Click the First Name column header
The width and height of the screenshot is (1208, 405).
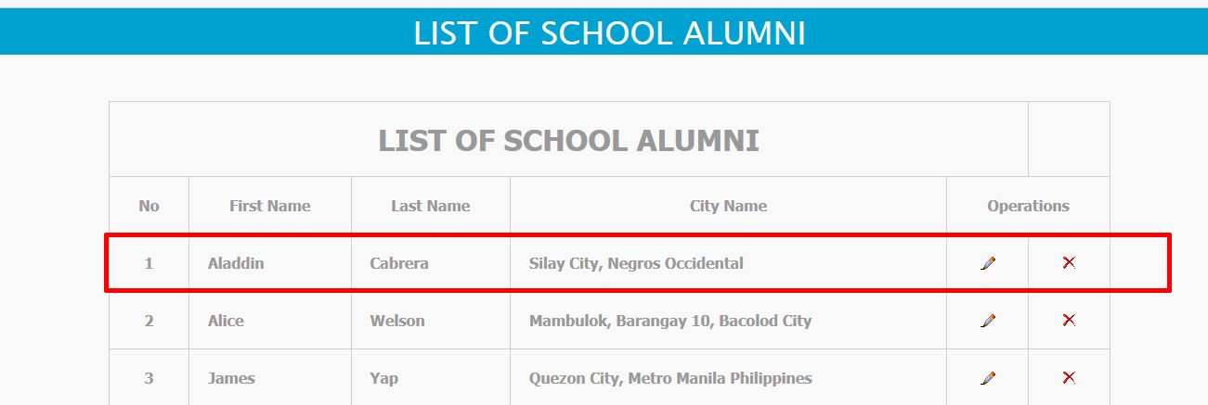(270, 206)
